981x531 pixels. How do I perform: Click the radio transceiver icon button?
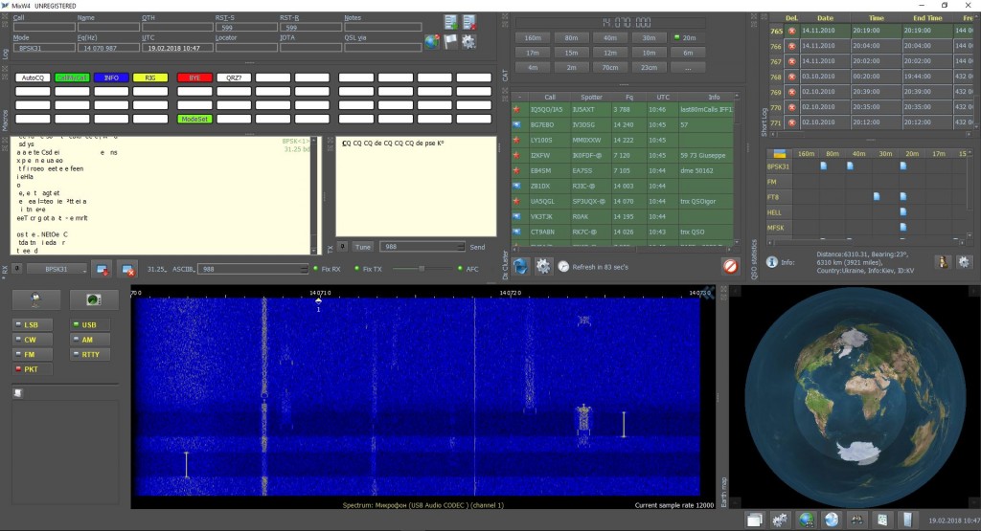coord(94,299)
